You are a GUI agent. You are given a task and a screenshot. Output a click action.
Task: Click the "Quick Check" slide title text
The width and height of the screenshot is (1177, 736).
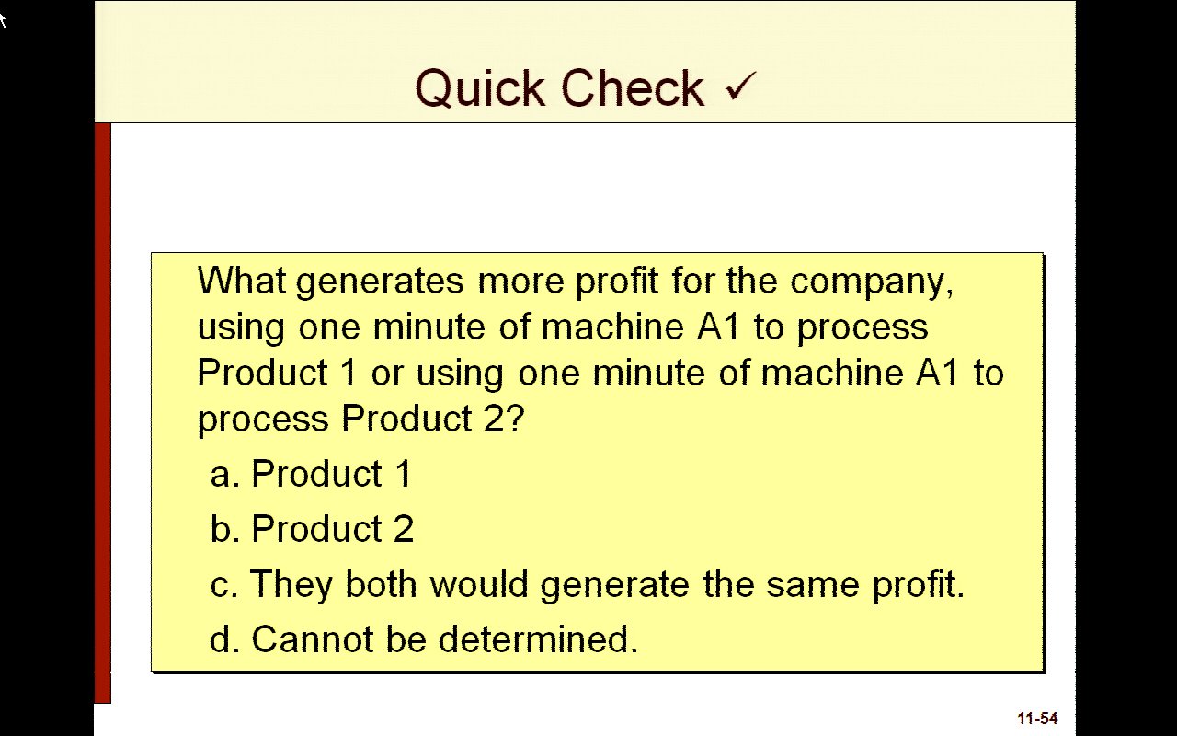559,88
